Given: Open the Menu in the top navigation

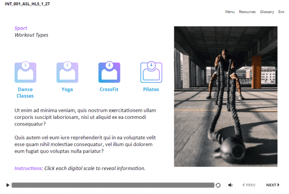Looking at the screenshot, I should 230,12.
